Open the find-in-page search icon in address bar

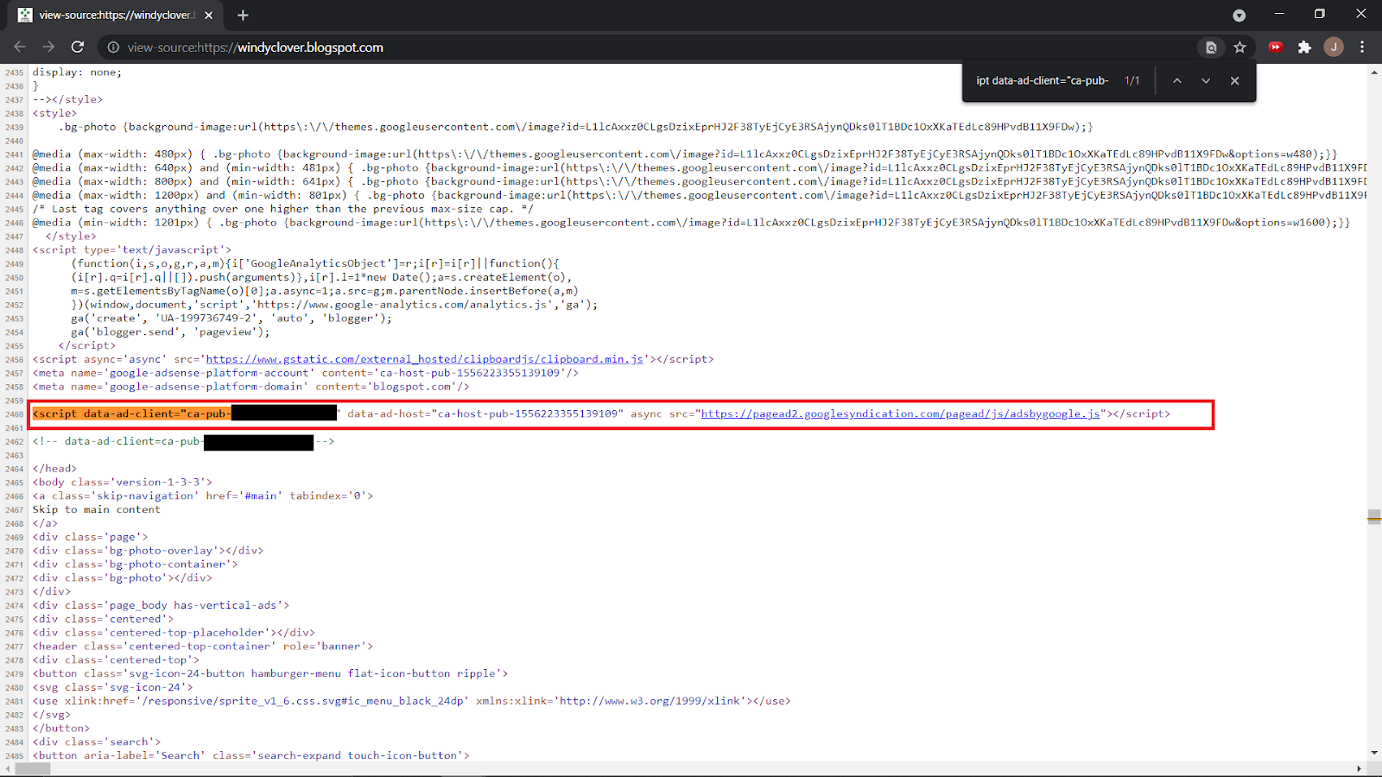click(1211, 47)
